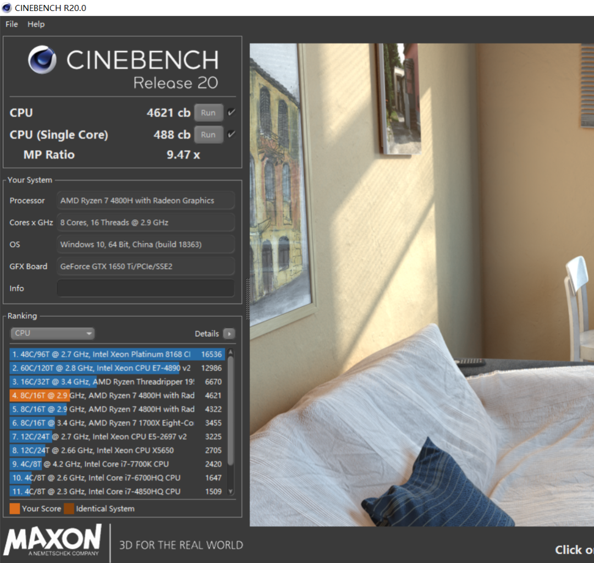Click the GFX Board GeForce GTX 1650 Ti field
This screenshot has width=594, height=563.
(x=145, y=266)
